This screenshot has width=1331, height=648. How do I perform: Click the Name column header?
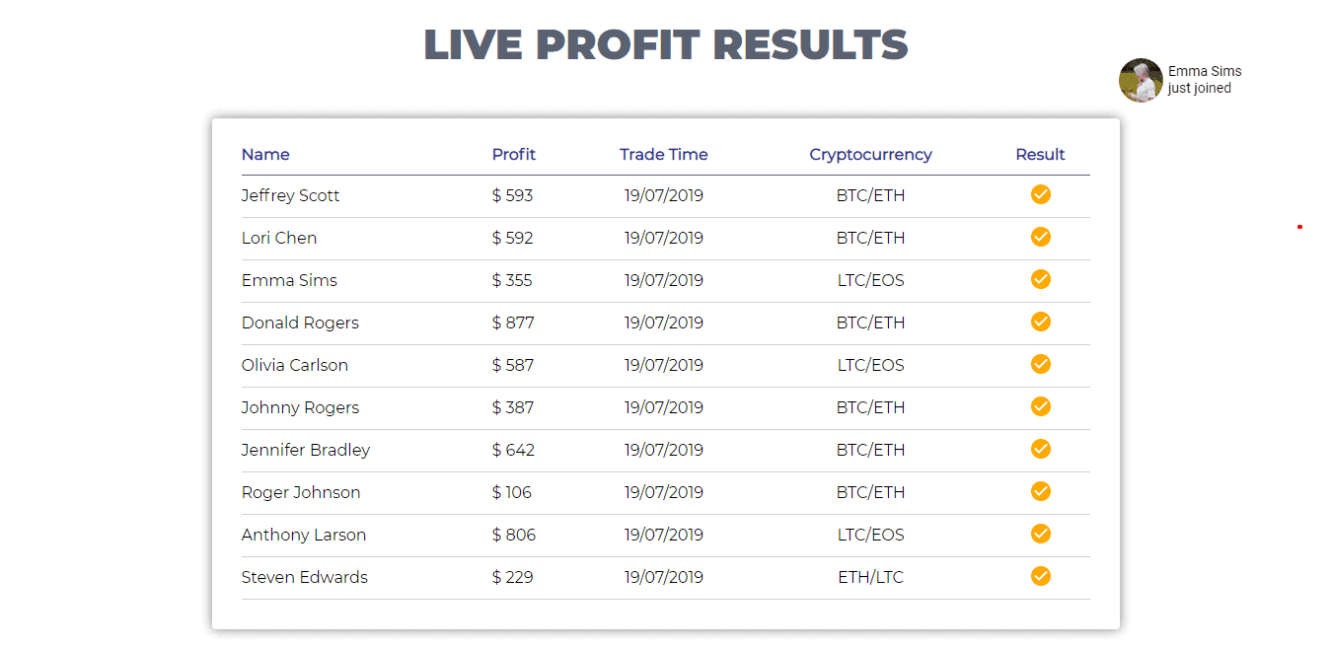pos(265,155)
